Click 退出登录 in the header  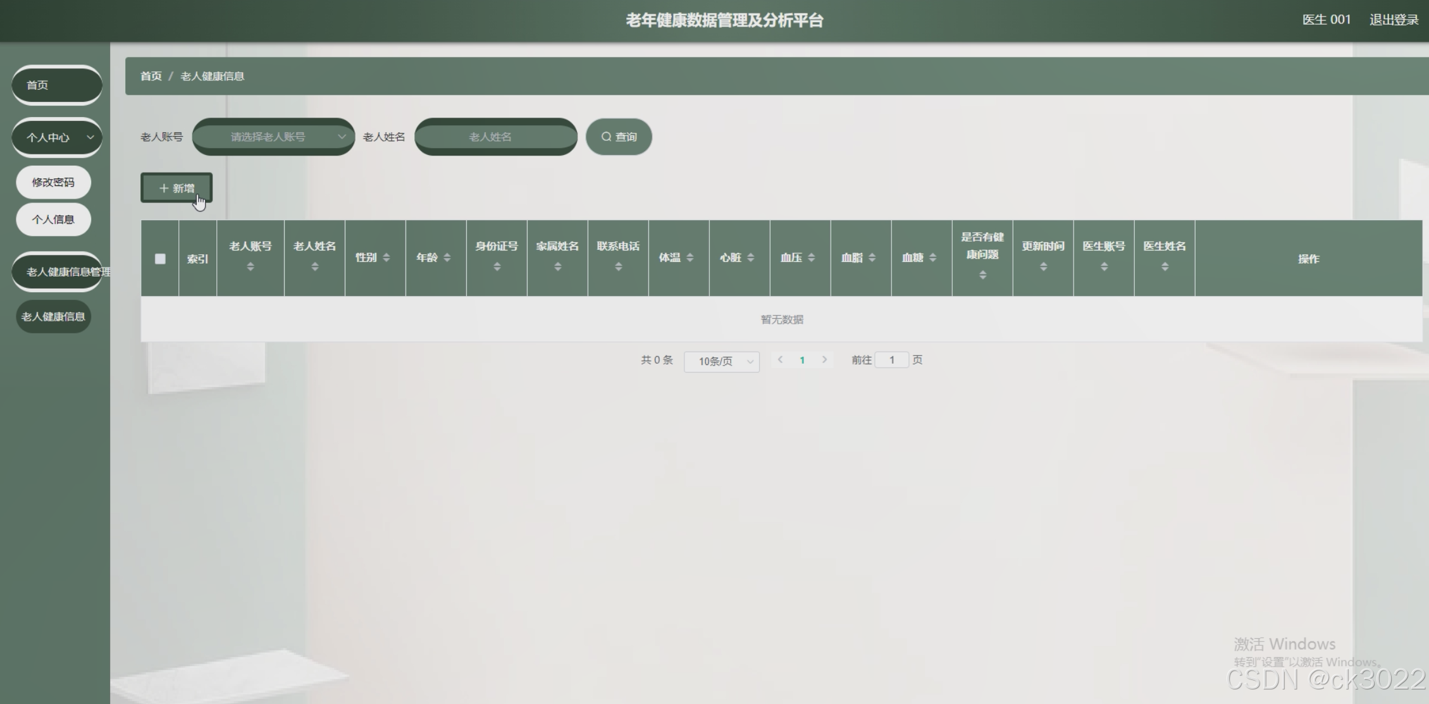1394,20
